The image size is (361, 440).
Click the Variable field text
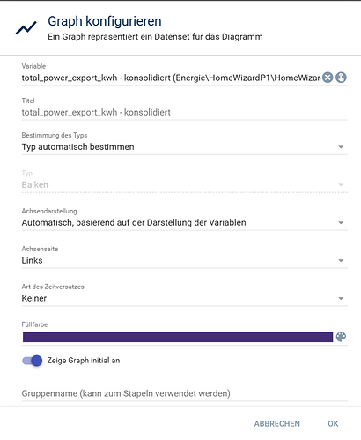[171, 78]
